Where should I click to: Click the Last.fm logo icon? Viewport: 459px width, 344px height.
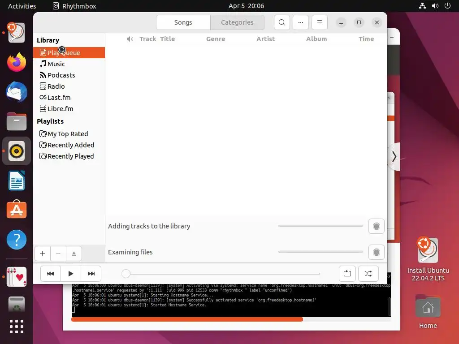point(43,97)
